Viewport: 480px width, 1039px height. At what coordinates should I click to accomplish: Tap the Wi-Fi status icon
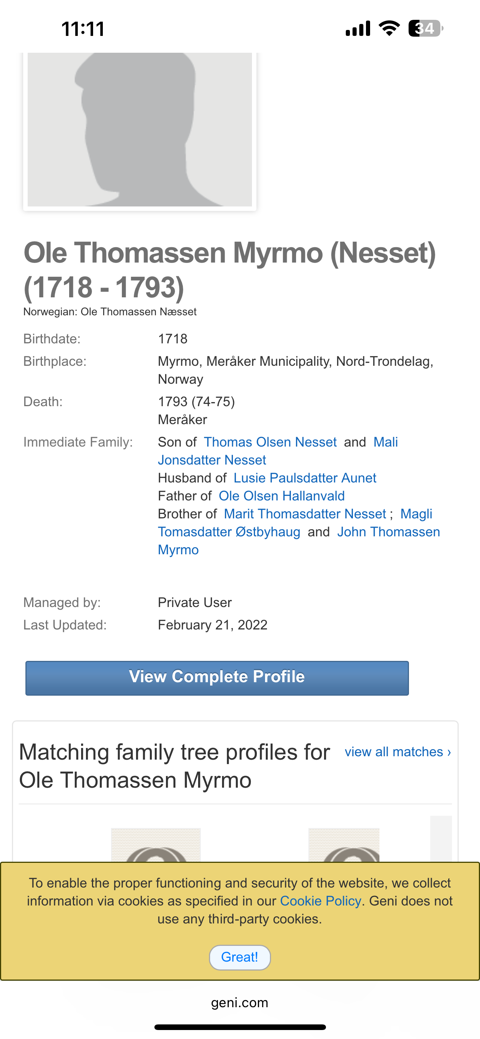pyautogui.click(x=389, y=29)
